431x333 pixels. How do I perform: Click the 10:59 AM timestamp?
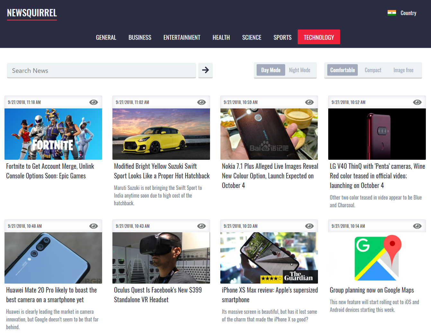point(241,102)
